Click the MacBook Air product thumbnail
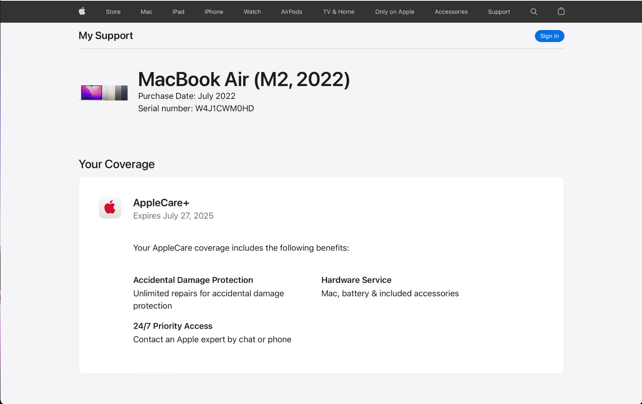642x404 pixels. click(x=104, y=93)
